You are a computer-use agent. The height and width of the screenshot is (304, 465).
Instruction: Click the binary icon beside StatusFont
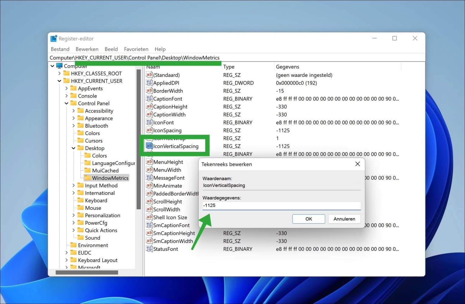coord(149,249)
